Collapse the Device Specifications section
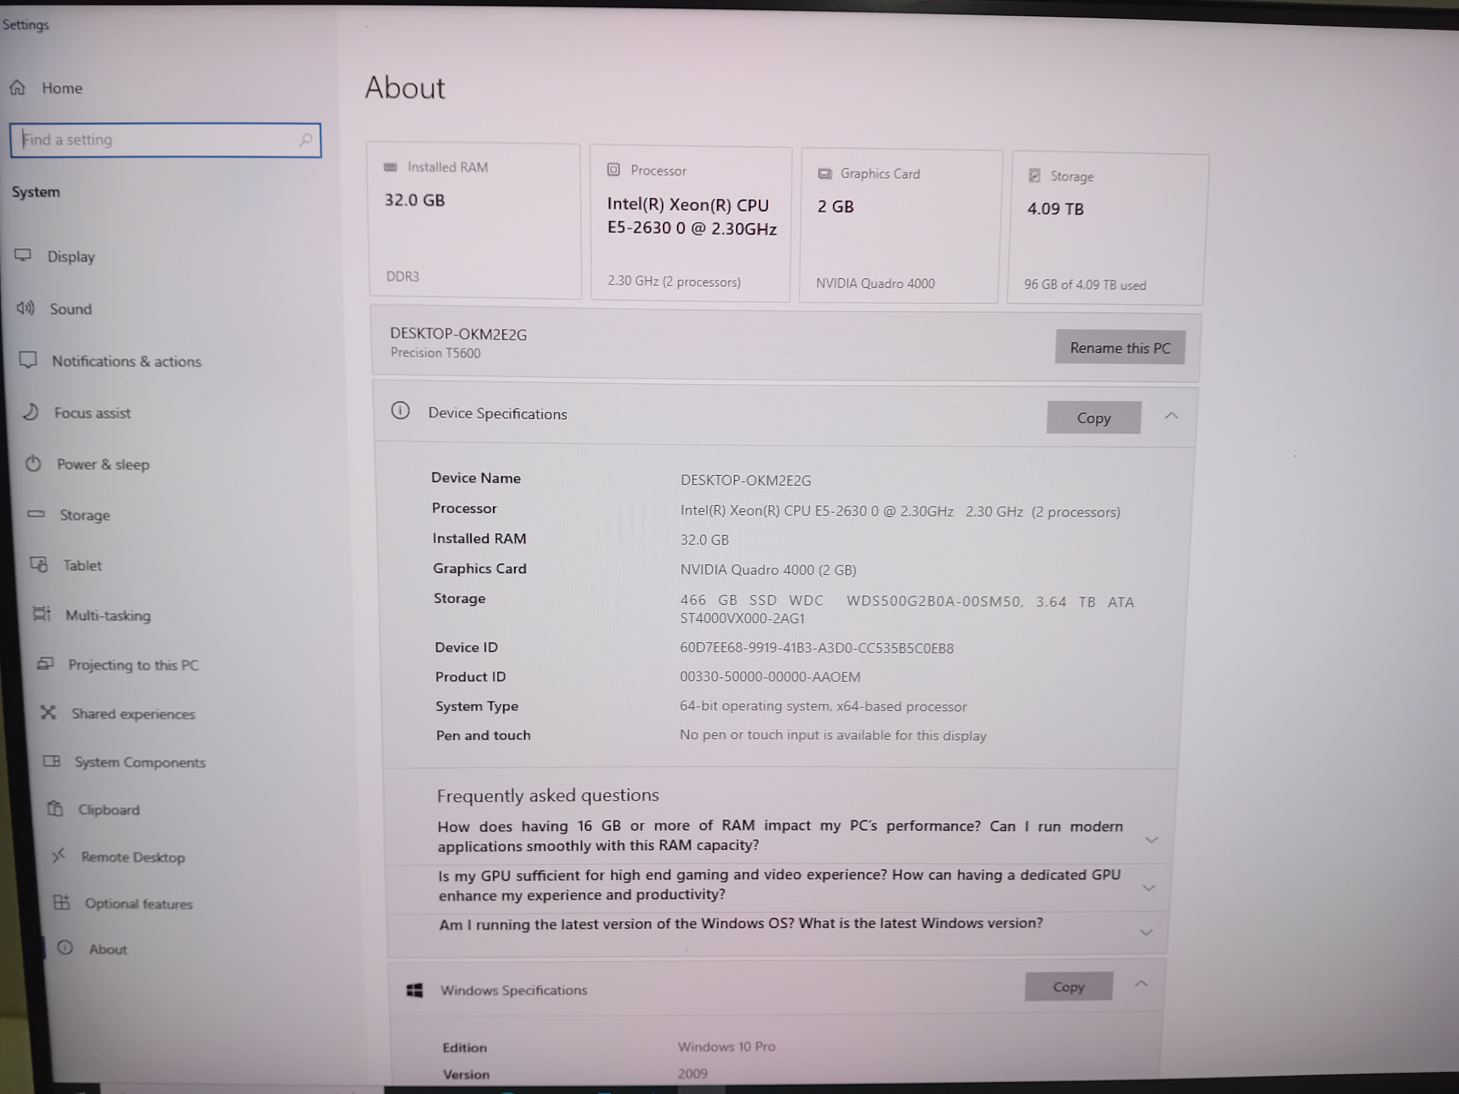The height and width of the screenshot is (1094, 1459). point(1171,415)
